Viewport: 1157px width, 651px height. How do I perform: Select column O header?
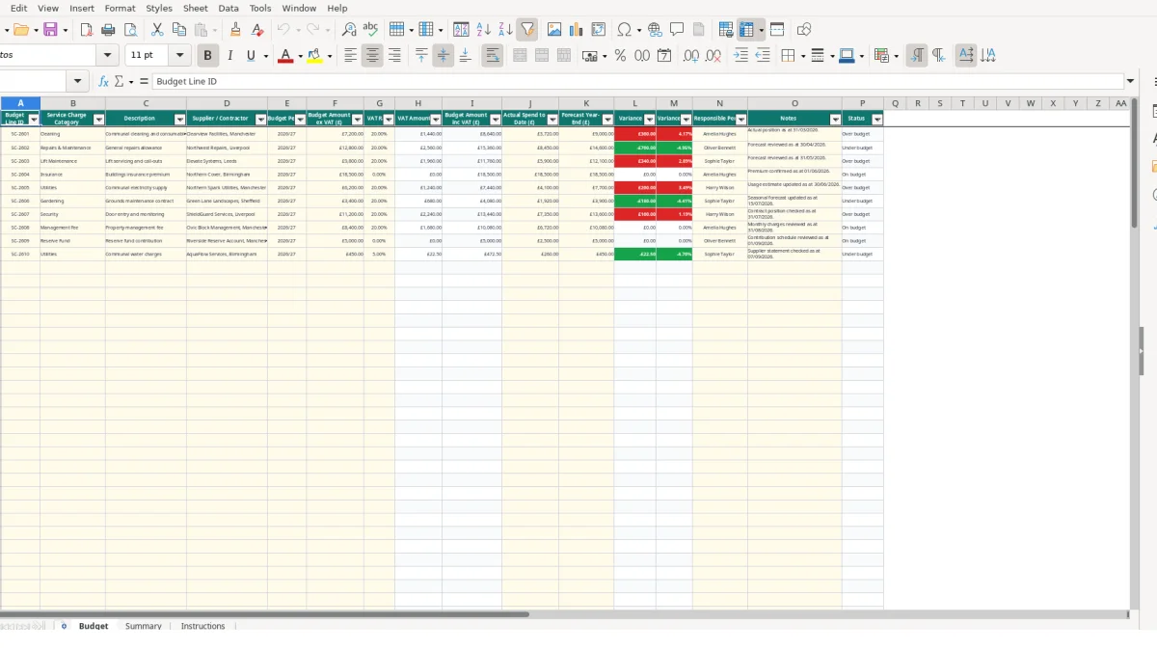click(x=794, y=103)
